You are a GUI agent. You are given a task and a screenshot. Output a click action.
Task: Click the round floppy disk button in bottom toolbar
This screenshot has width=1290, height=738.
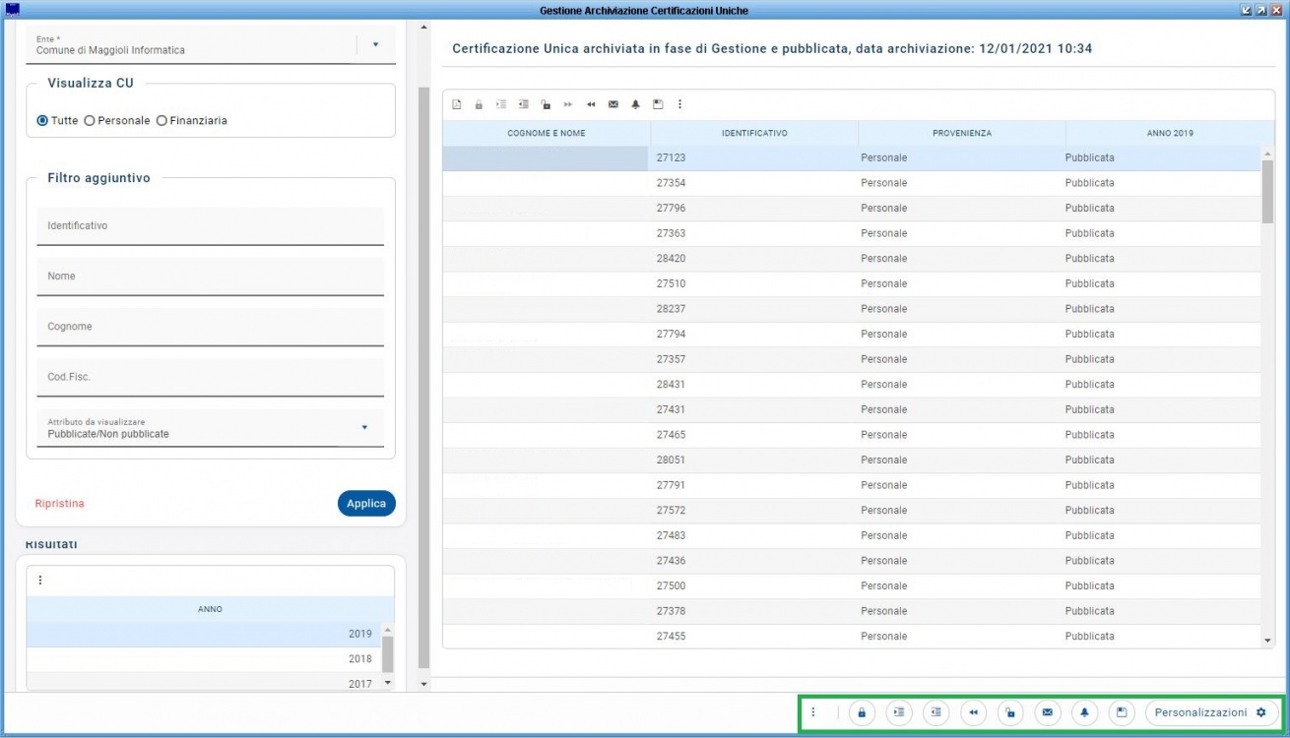tap(1122, 712)
